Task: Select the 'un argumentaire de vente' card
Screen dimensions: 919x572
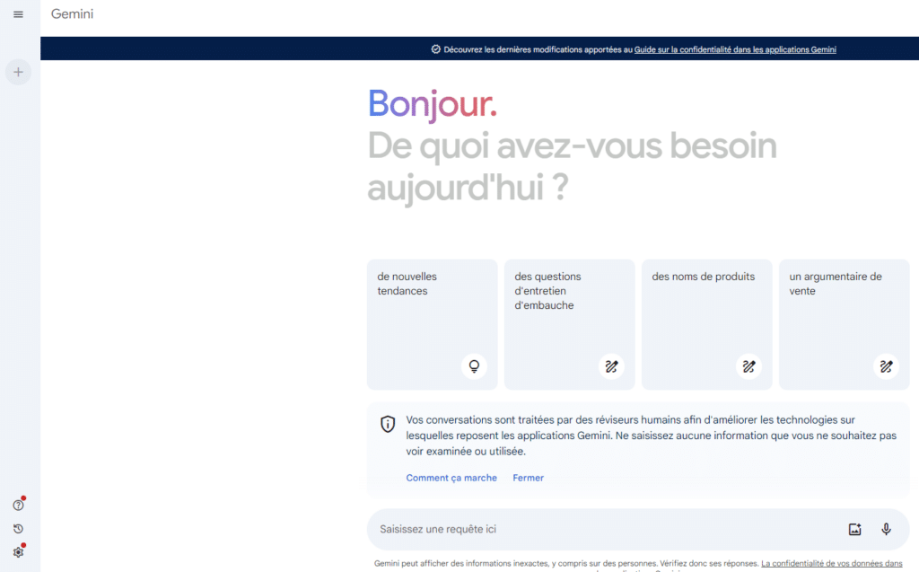Action: point(844,324)
